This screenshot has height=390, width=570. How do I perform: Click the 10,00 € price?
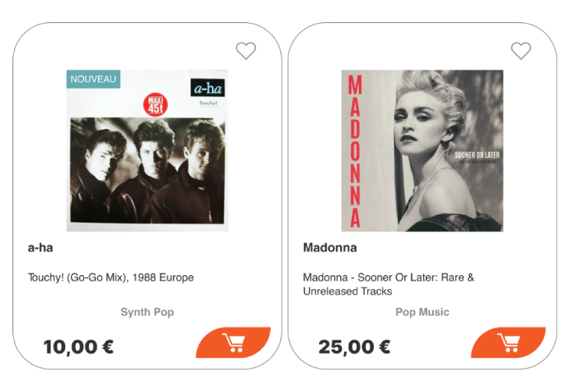[79, 346]
